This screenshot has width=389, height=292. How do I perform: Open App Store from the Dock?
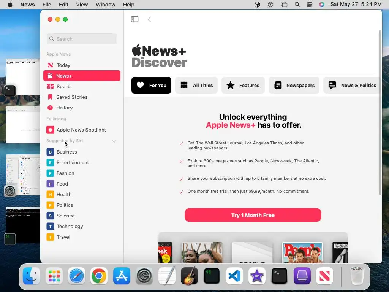[122, 276]
